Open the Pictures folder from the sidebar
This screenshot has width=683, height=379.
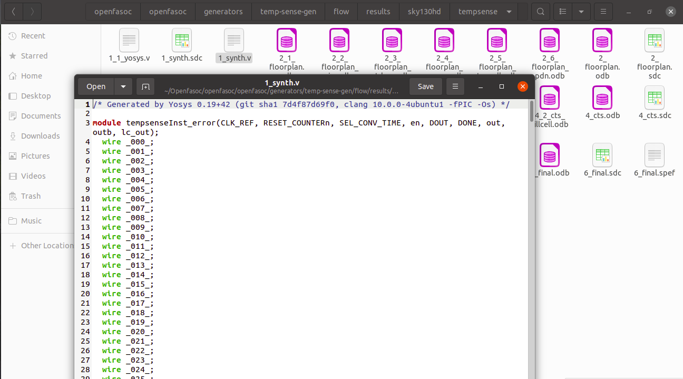click(34, 156)
